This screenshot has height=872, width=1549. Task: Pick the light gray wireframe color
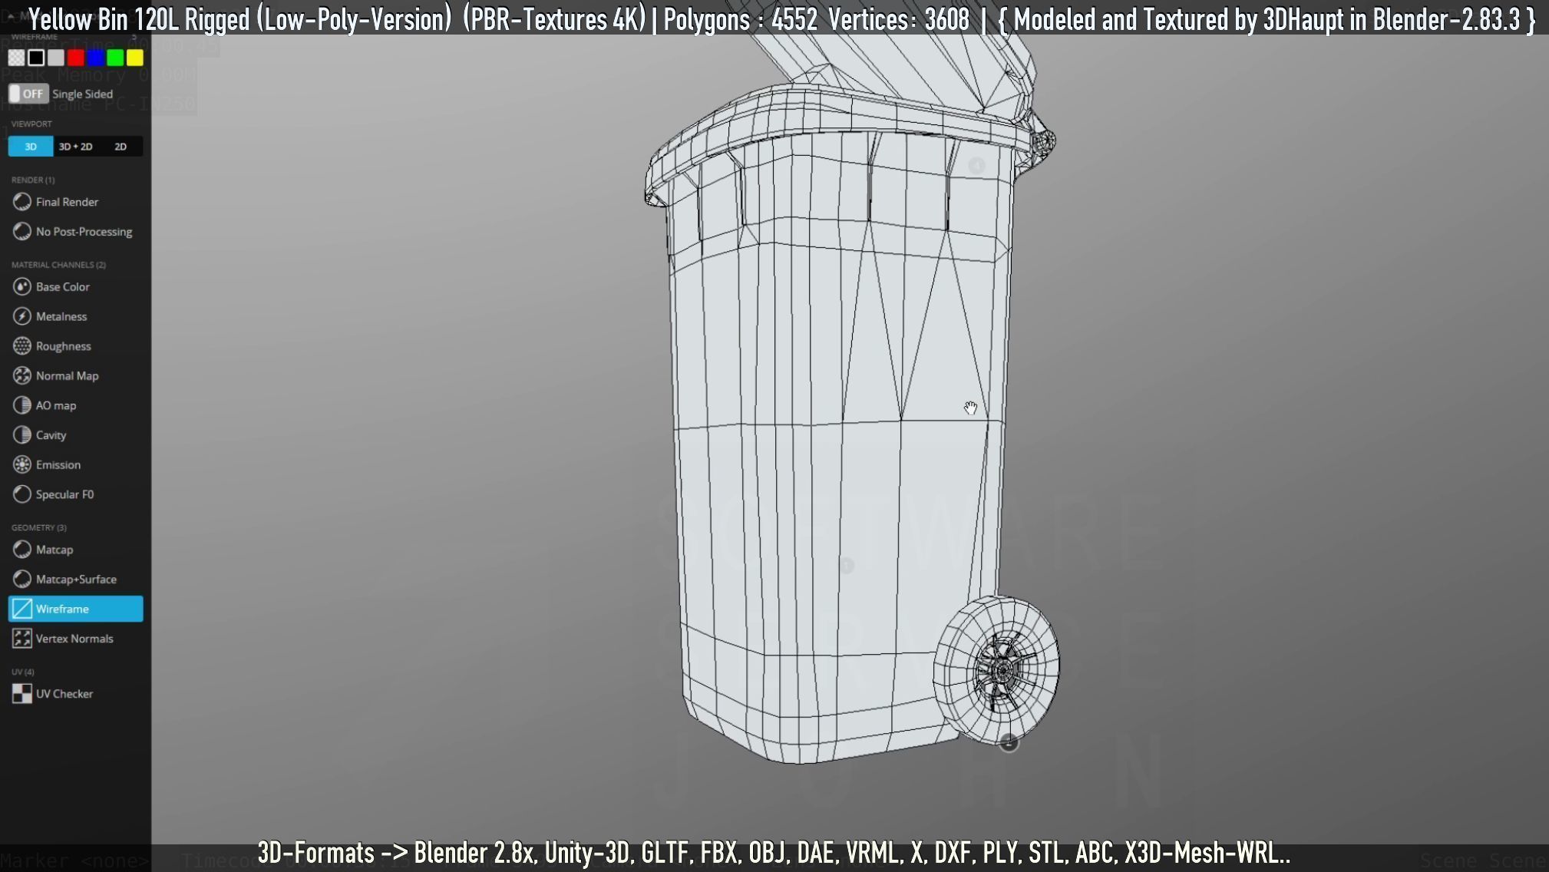[x=56, y=58]
